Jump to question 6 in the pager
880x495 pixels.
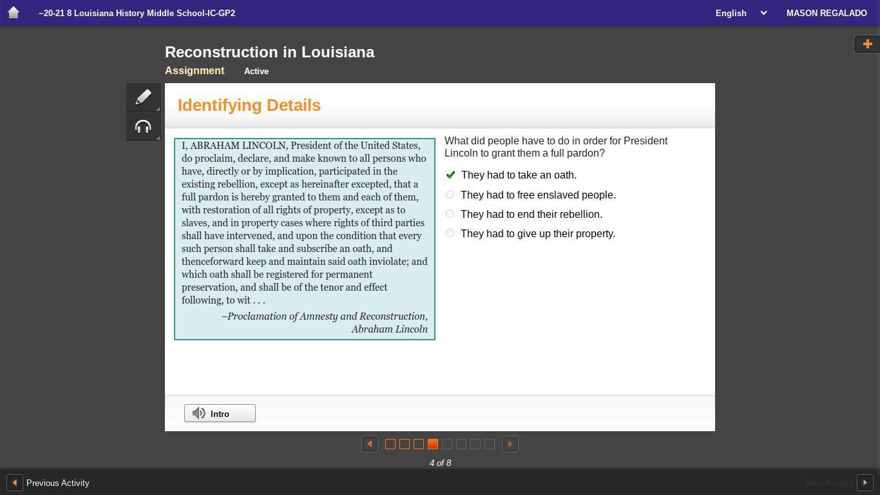461,444
